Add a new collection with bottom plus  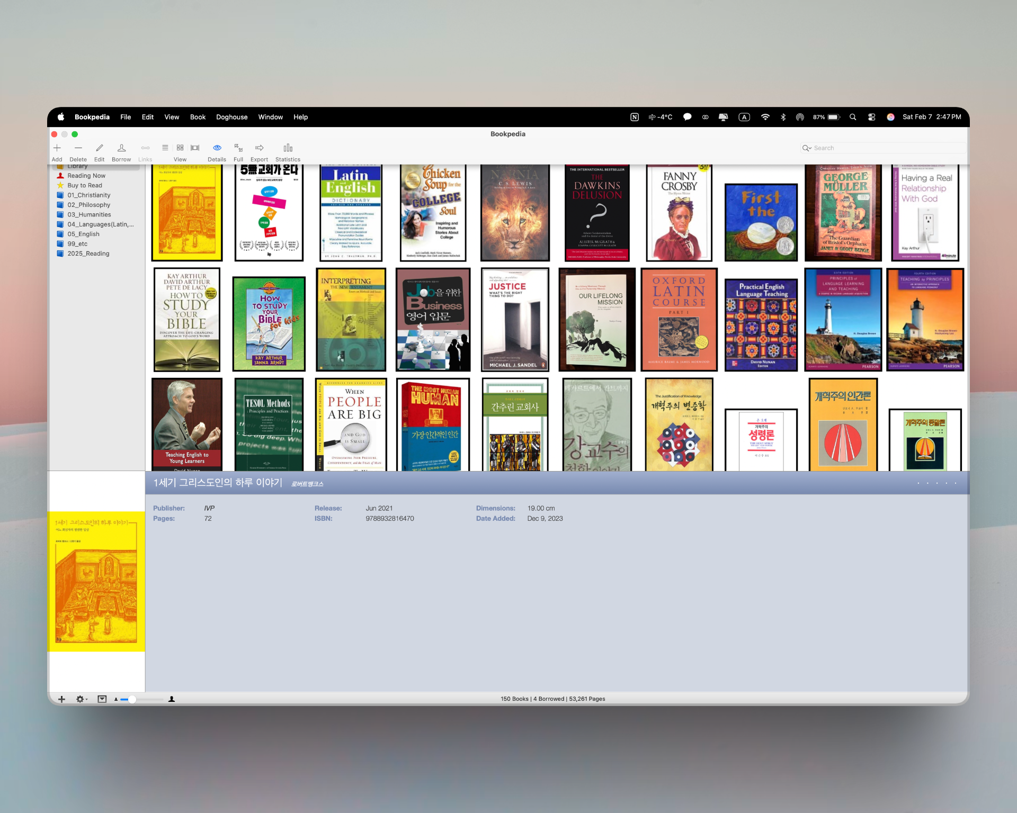(x=61, y=699)
